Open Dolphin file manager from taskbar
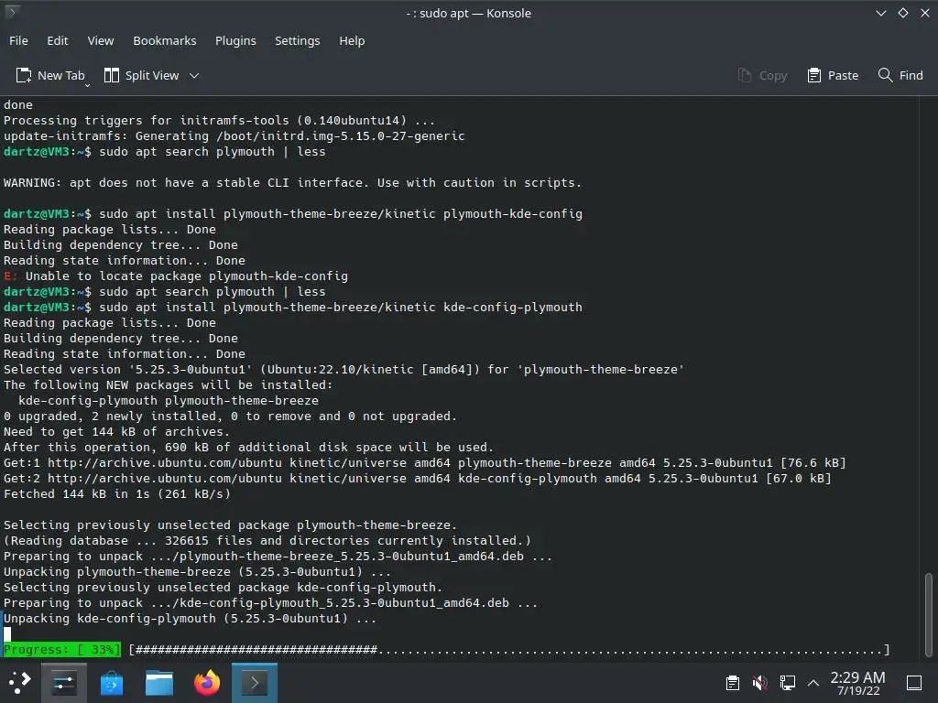Screen dimensions: 938x703 (159, 682)
